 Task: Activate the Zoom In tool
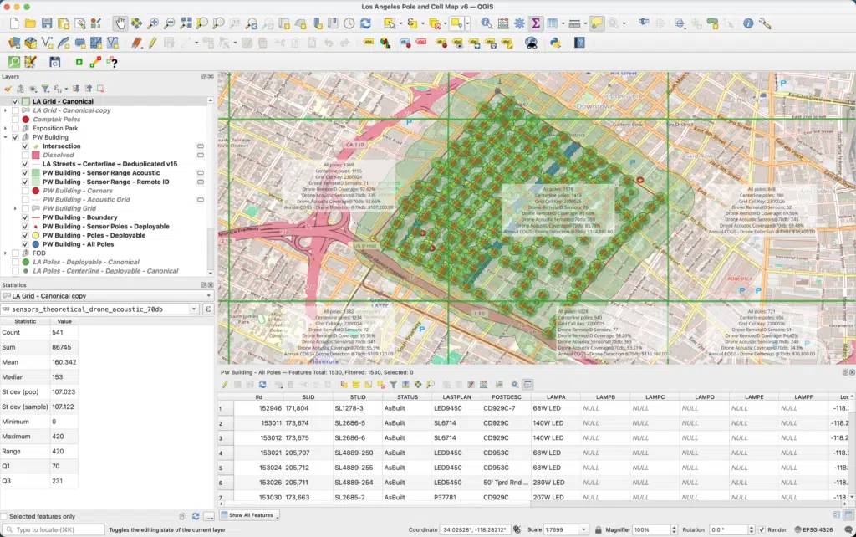(152, 25)
